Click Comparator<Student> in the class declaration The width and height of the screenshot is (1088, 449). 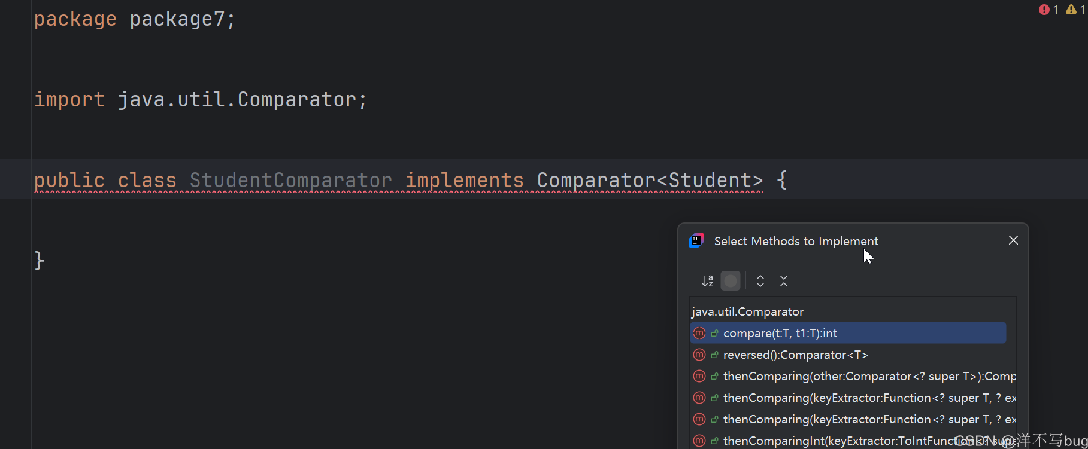tap(650, 180)
